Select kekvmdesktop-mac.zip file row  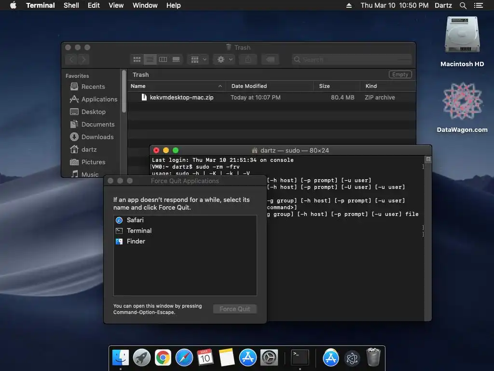click(272, 98)
